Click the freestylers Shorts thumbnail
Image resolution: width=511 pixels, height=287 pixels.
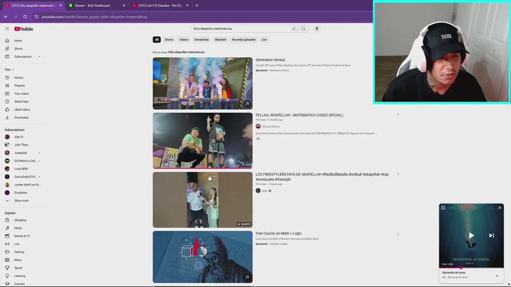pos(202,200)
